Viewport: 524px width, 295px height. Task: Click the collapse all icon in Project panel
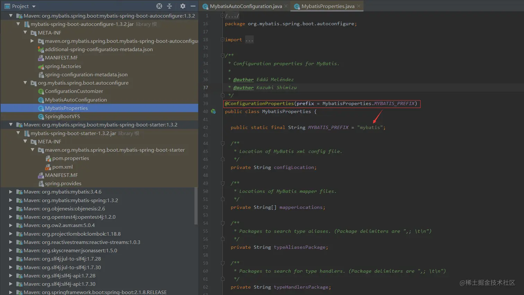click(169, 6)
